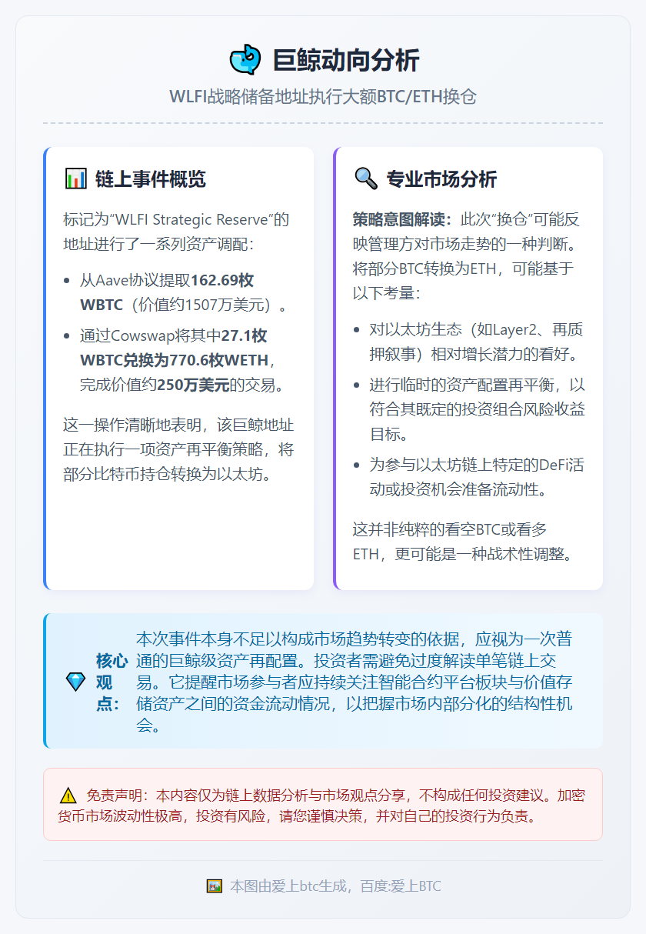Click the heading 专业市场分析
646x934 pixels.
point(441,179)
